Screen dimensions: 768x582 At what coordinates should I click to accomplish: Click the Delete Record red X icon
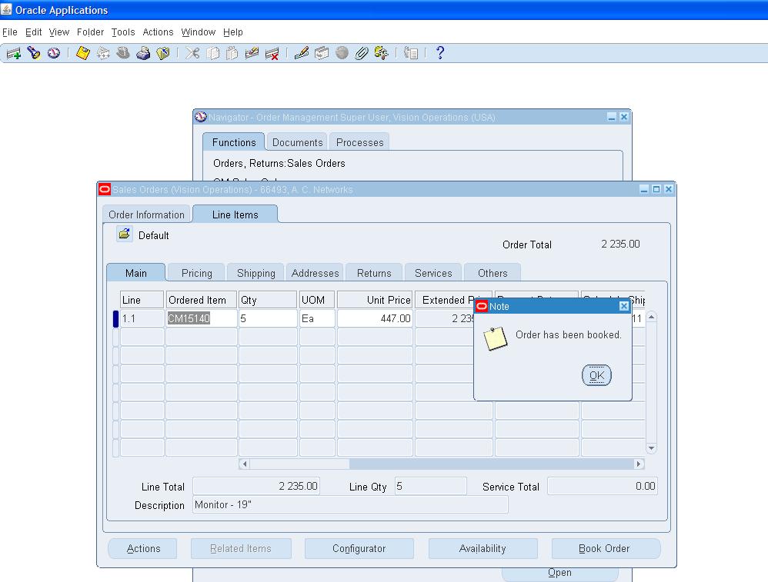272,53
